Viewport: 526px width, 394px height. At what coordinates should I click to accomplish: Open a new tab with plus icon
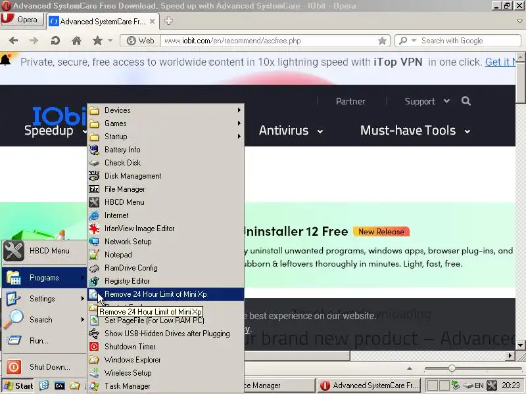pos(168,21)
